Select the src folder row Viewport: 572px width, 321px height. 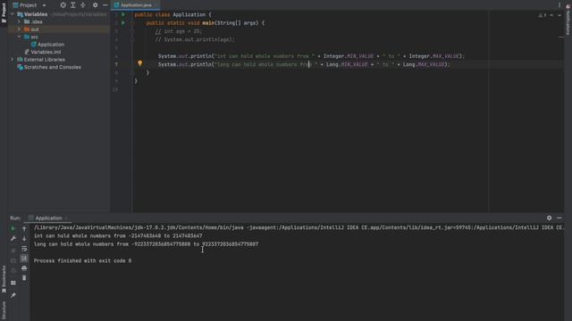[58, 37]
